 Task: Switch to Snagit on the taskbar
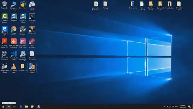tap(38, 107)
